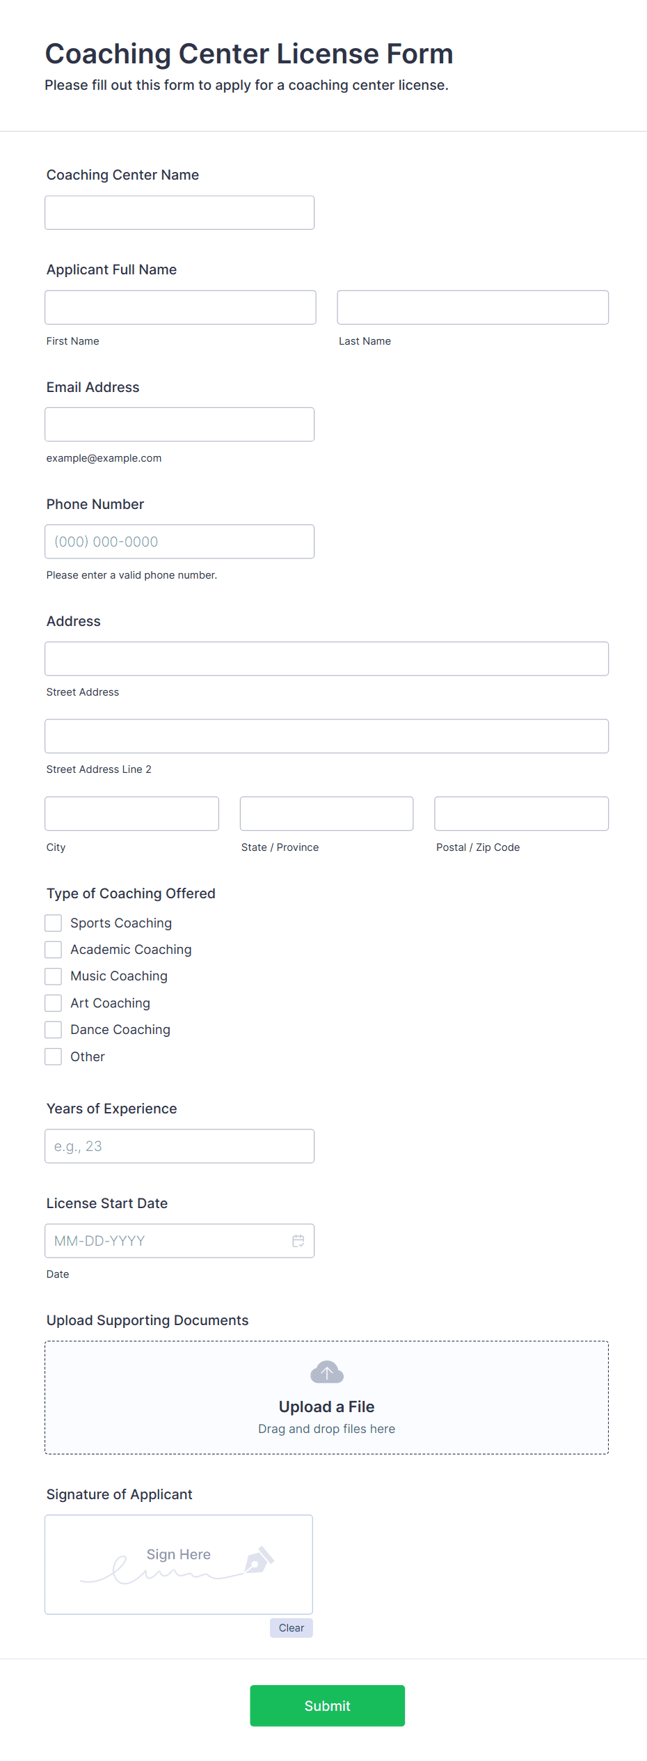Enable the Other coaching checkbox
The width and height of the screenshot is (647, 1761).
pos(54,1056)
